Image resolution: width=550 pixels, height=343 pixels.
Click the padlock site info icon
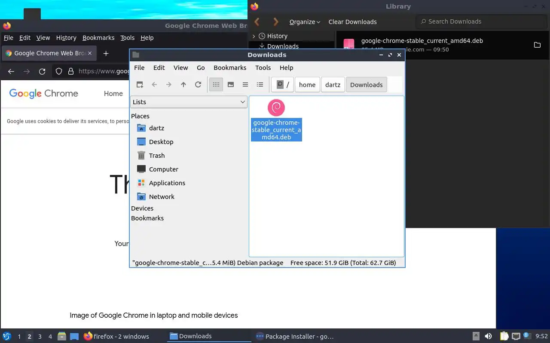pyautogui.click(x=71, y=72)
